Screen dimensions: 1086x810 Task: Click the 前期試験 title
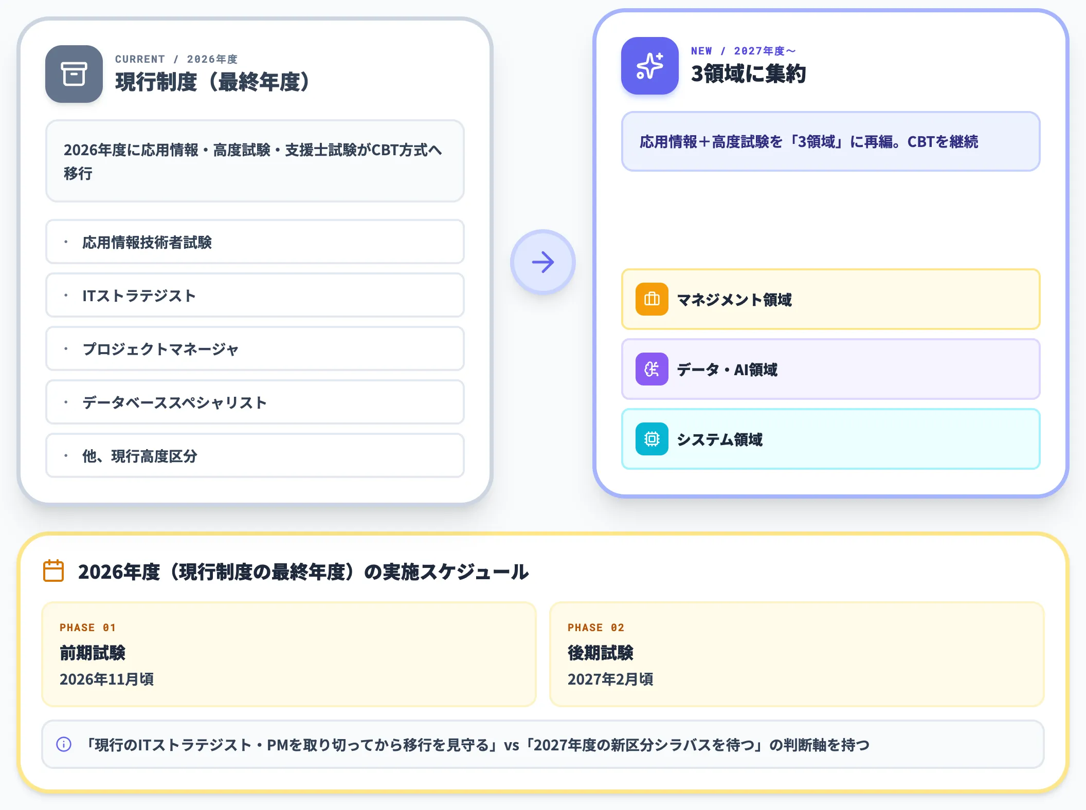[93, 653]
